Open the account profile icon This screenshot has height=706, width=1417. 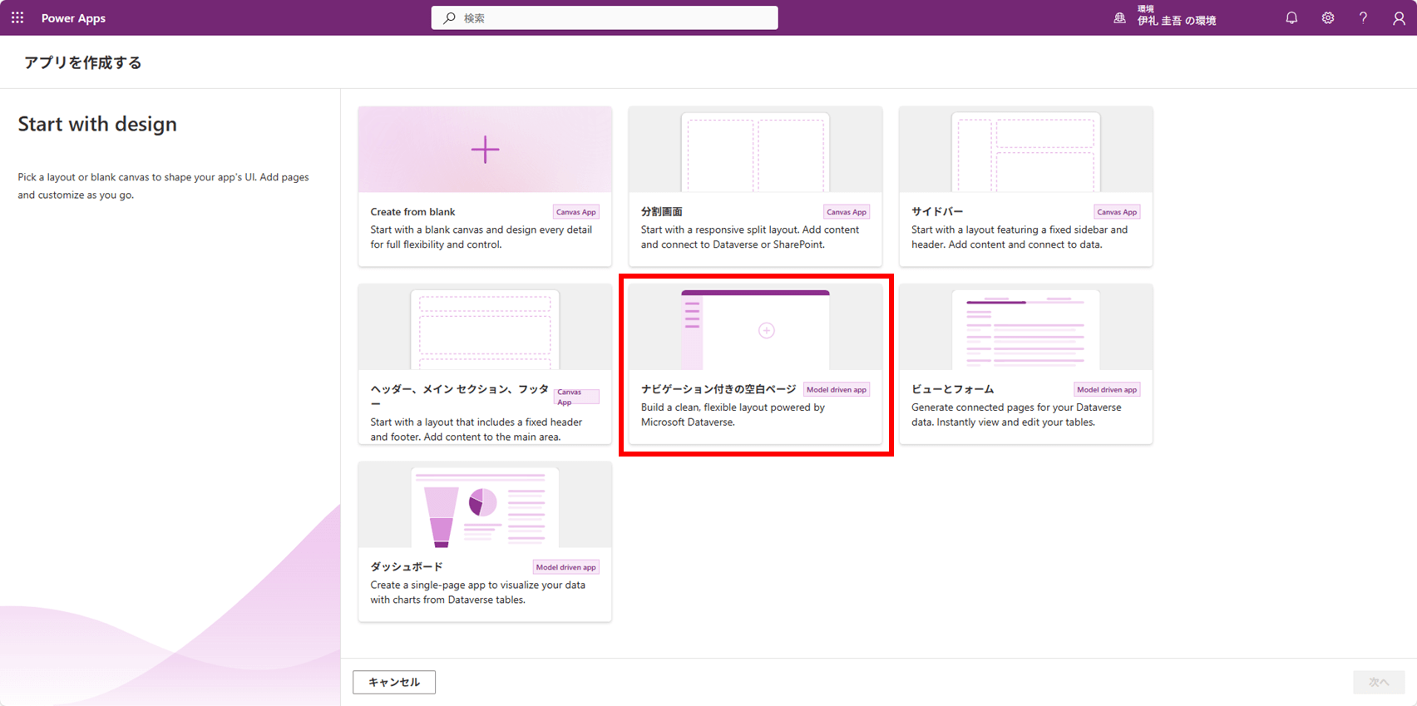point(1399,17)
